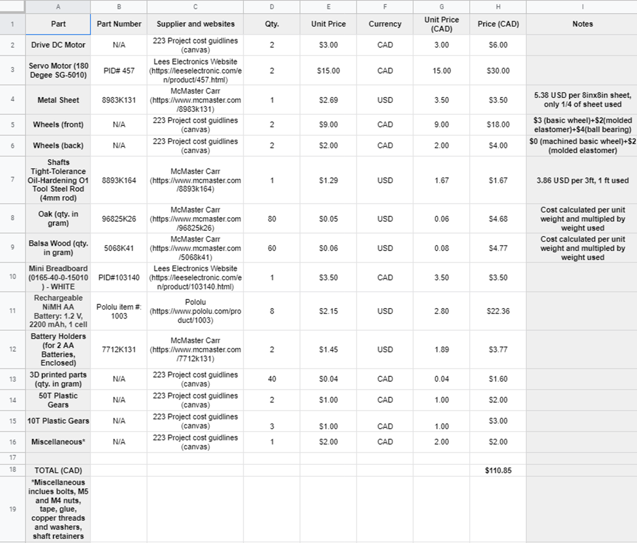The image size is (637, 543).
Task: Select row 18 header number
Action: [12, 470]
